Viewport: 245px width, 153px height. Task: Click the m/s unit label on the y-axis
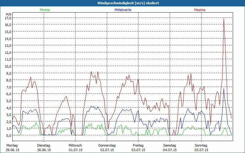coord(8,14)
